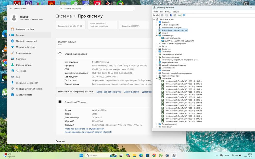Click the taskbar Пошук search box
255x159 pixels.
pos(101,155)
